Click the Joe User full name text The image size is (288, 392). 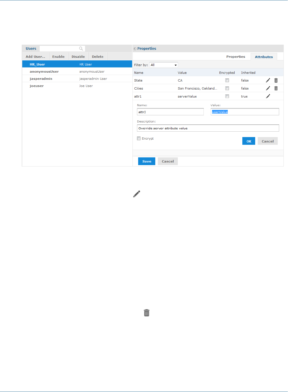tap(86, 86)
